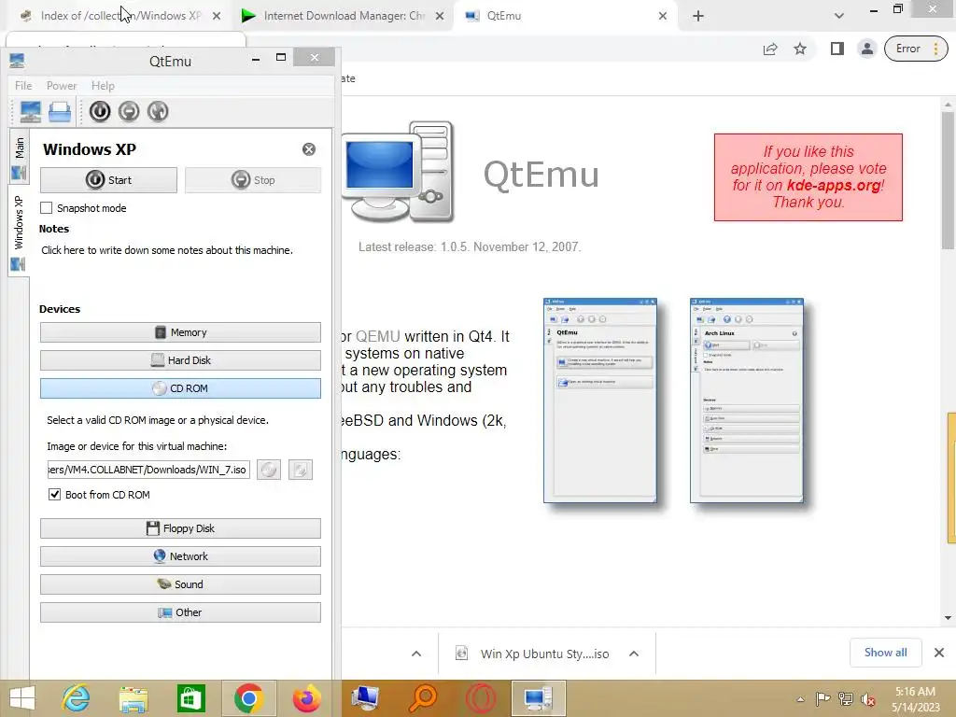Image resolution: width=956 pixels, height=717 pixels.
Task: Click the orange magnifier search taskbar icon
Action: point(423,698)
